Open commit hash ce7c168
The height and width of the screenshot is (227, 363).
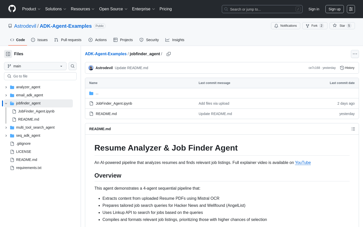click(314, 68)
